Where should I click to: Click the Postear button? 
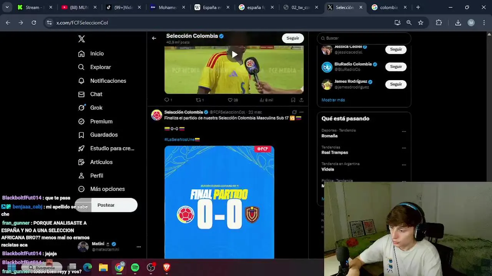coord(106,205)
